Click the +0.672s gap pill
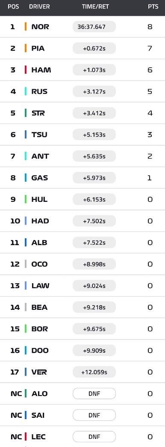Image resolution: width=165 pixels, height=447 pixels. coord(94,48)
